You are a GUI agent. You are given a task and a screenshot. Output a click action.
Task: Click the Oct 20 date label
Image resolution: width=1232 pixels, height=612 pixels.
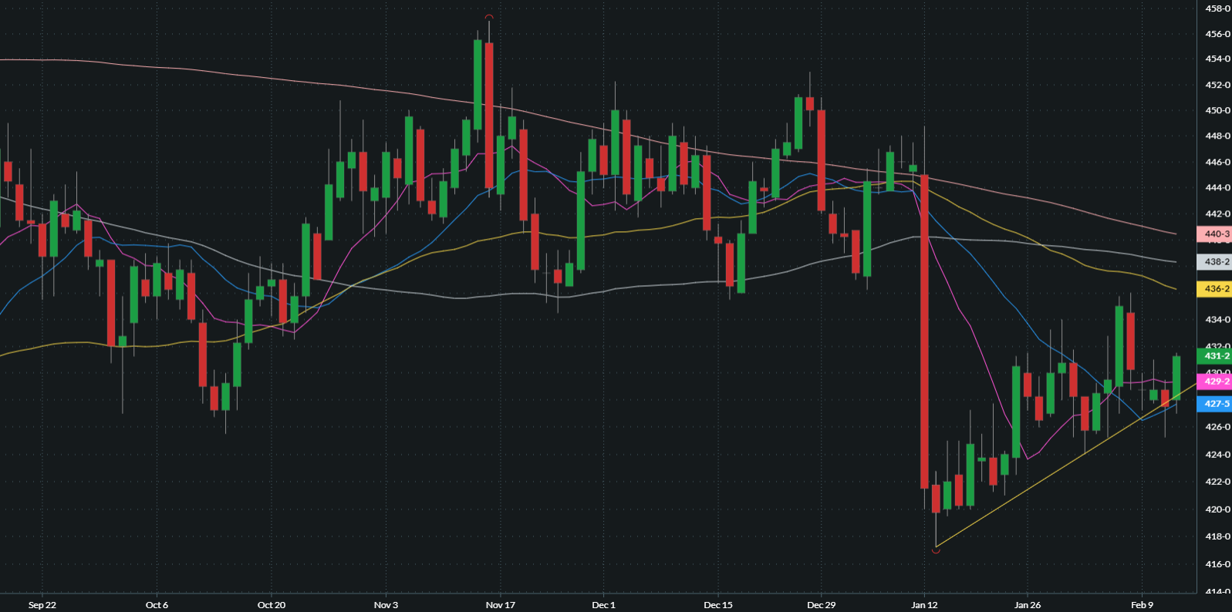point(272,605)
